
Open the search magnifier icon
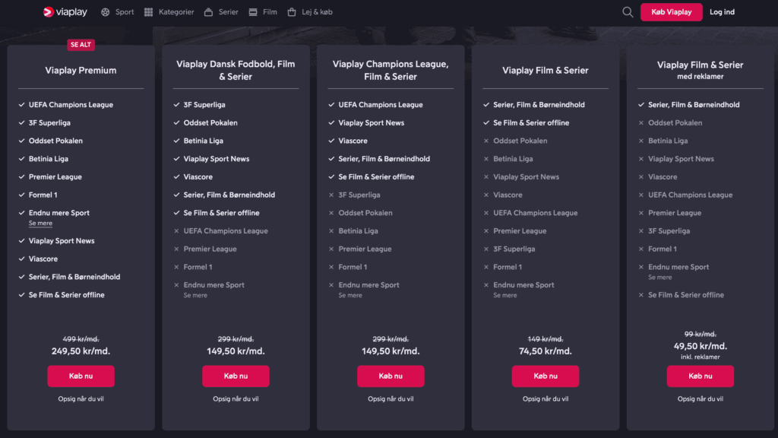click(628, 12)
